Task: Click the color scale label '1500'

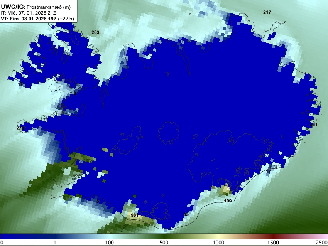Action: pos(273,243)
